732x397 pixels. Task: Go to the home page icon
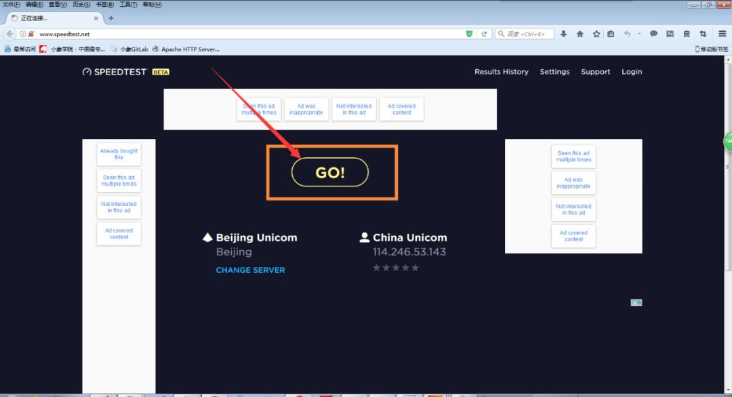point(579,34)
